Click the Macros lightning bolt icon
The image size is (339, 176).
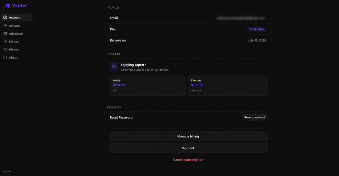pyautogui.click(x=5, y=42)
